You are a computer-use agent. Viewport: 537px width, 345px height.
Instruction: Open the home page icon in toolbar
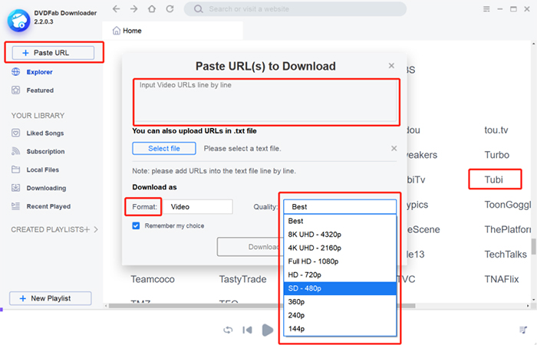(152, 9)
